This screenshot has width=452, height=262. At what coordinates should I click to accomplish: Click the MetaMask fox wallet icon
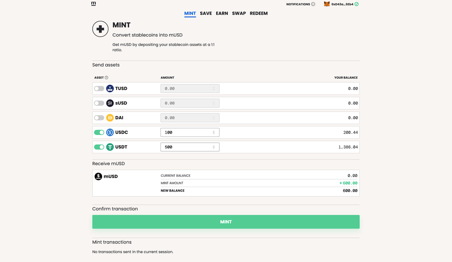pos(327,4)
